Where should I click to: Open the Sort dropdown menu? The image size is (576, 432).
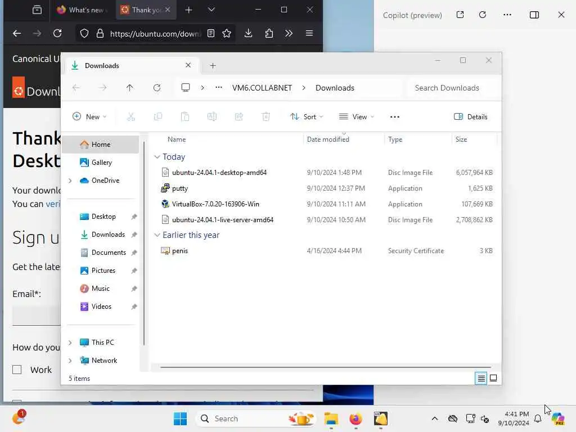tap(307, 117)
